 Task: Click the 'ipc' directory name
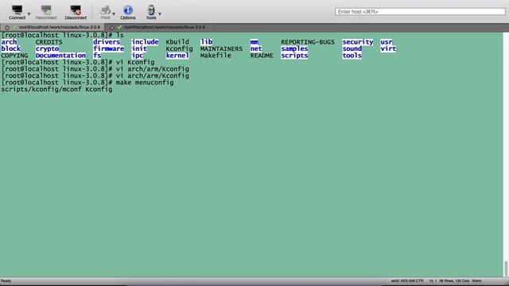pyautogui.click(x=138, y=56)
